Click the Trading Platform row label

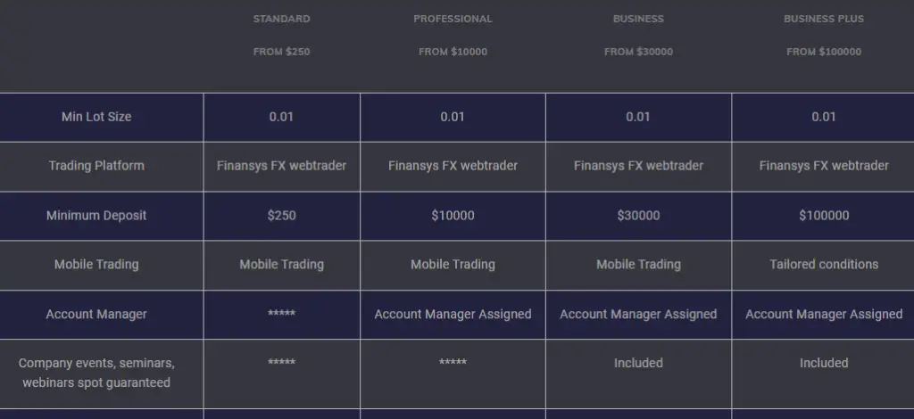[x=96, y=166]
